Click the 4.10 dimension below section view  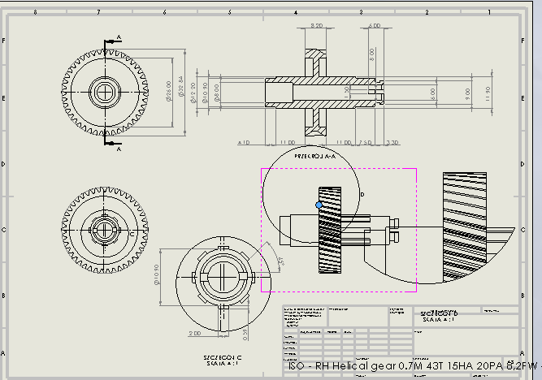tap(244, 142)
